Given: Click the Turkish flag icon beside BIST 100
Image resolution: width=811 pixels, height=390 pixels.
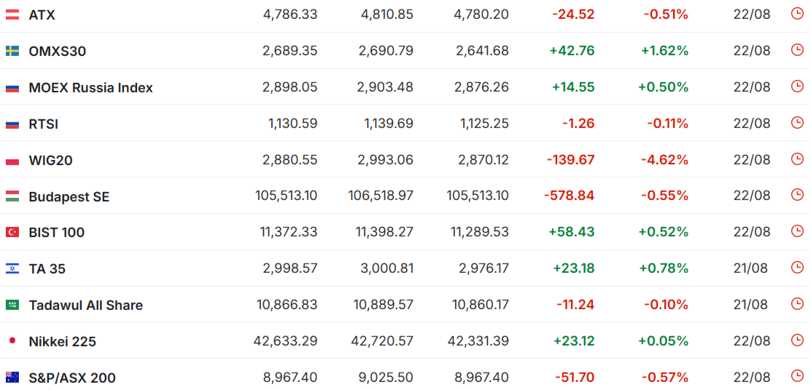Looking at the screenshot, I should pyautogui.click(x=12, y=233).
